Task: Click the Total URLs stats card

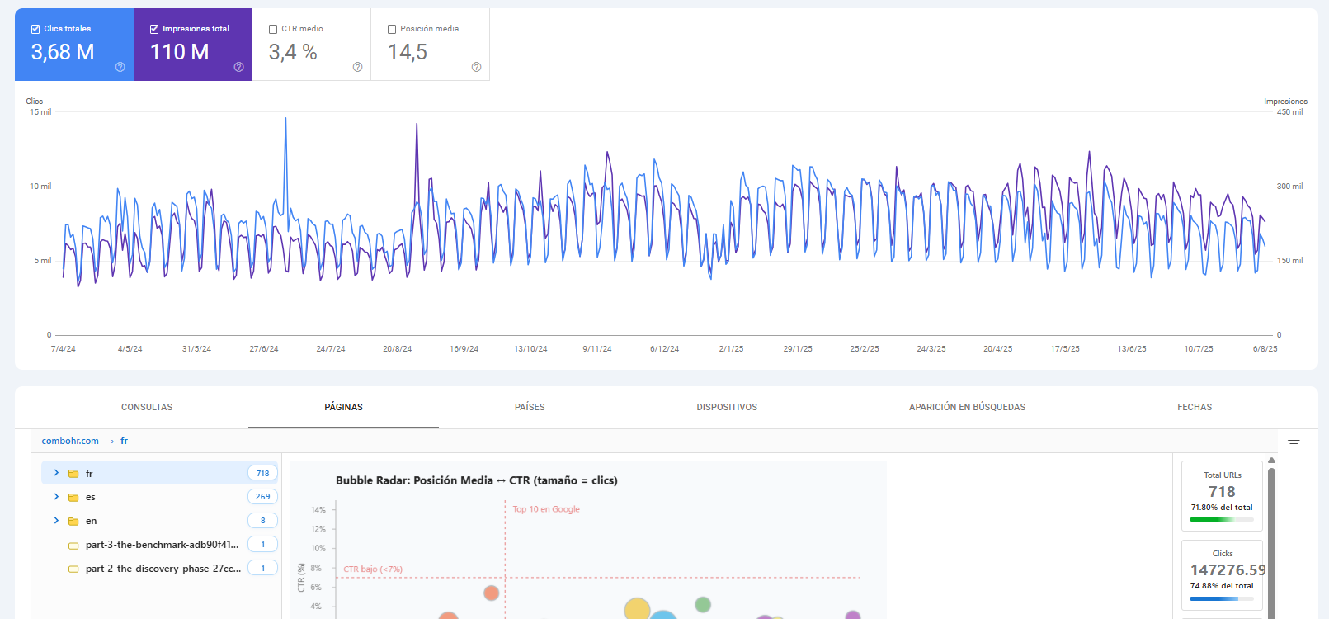Action: [x=1222, y=495]
